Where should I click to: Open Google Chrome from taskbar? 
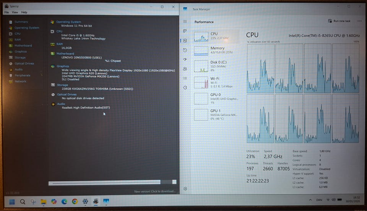[75, 201]
